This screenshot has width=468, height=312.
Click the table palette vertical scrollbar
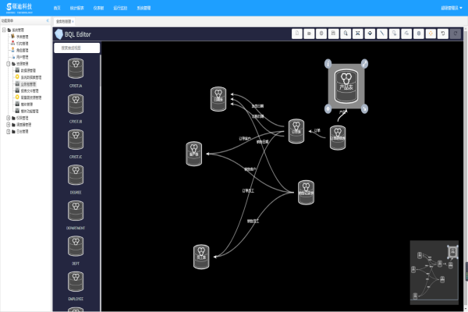tap(101, 71)
